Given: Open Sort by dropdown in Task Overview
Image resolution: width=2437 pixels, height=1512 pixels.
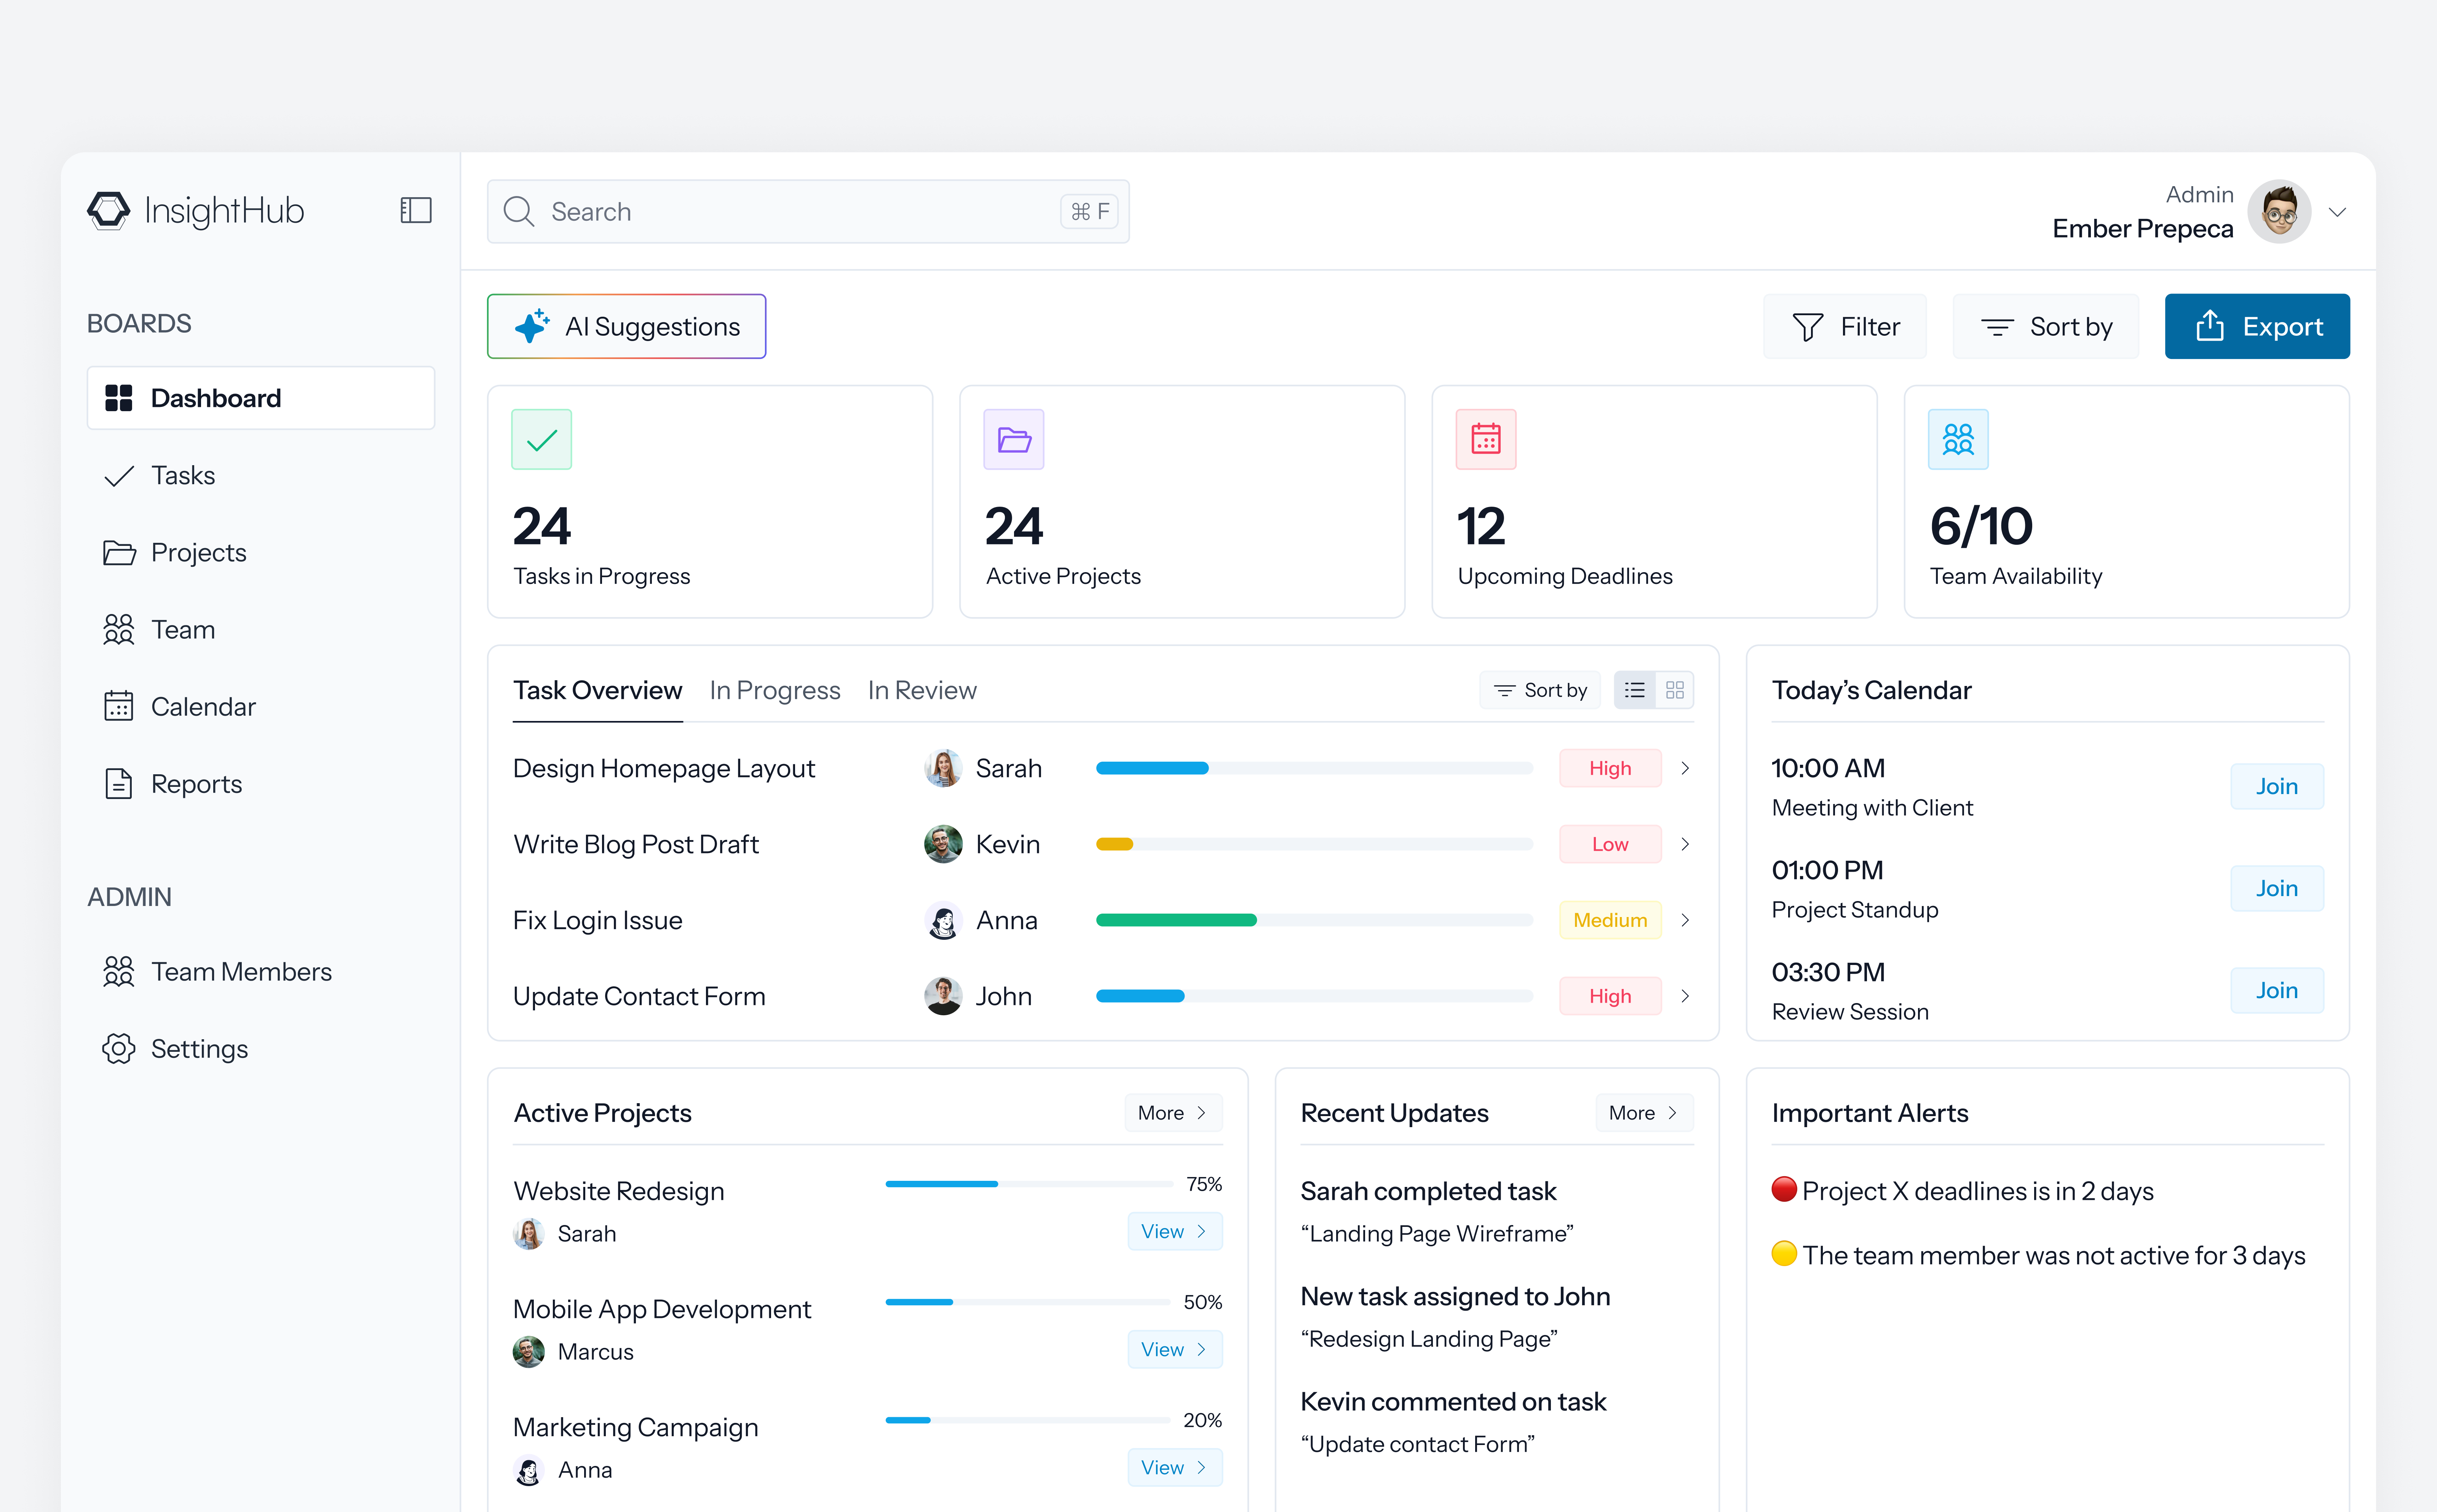Looking at the screenshot, I should (x=1539, y=690).
